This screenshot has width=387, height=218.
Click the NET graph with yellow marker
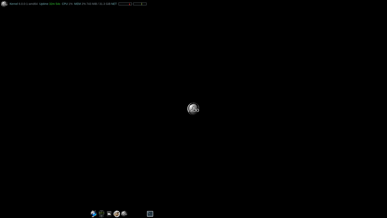click(140, 4)
